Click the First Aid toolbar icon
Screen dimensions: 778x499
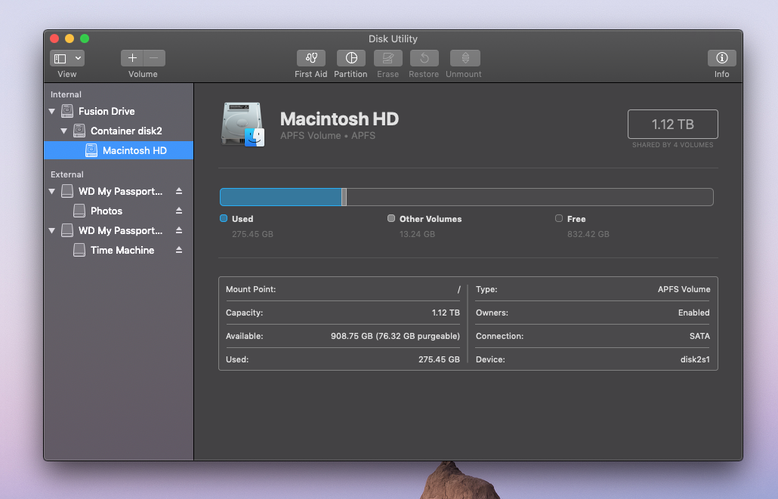[310, 58]
